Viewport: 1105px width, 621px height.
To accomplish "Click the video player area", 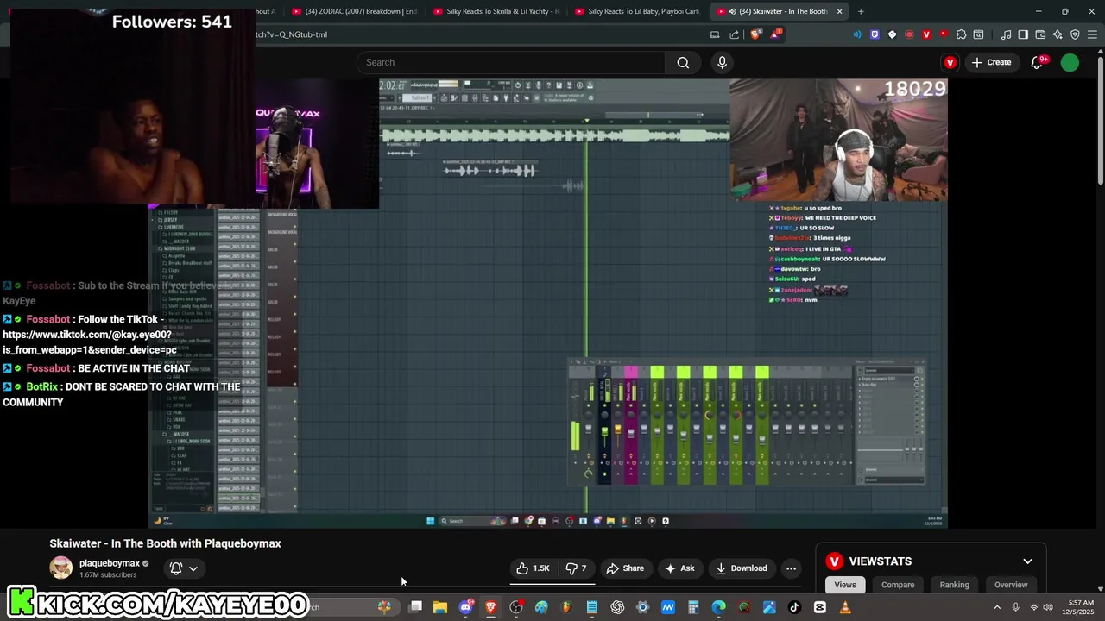I will (548, 304).
